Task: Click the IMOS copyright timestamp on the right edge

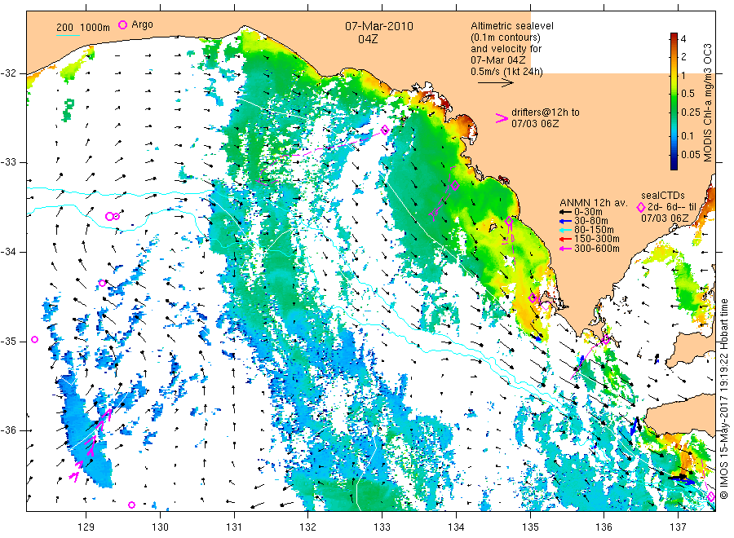Action: pyautogui.click(x=724, y=399)
